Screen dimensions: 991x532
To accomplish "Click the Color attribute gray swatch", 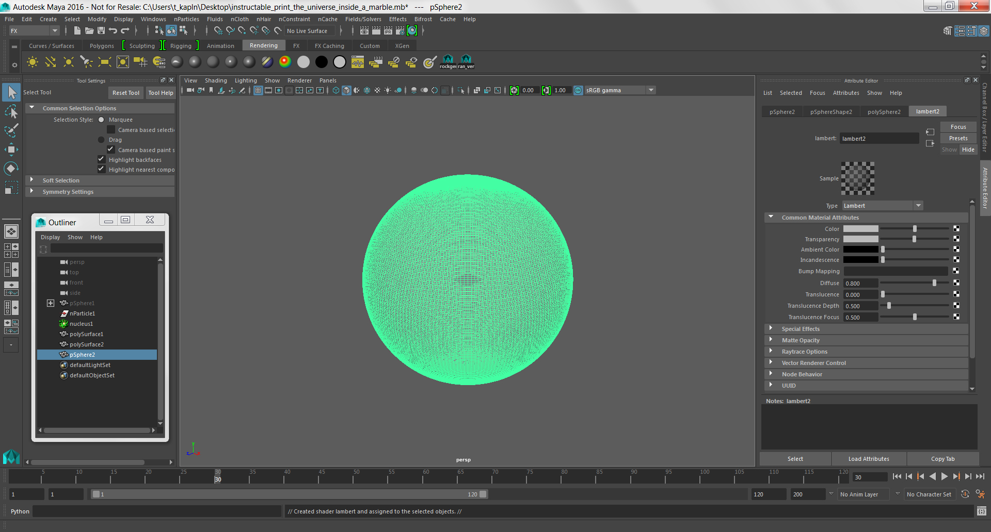I will click(x=860, y=228).
